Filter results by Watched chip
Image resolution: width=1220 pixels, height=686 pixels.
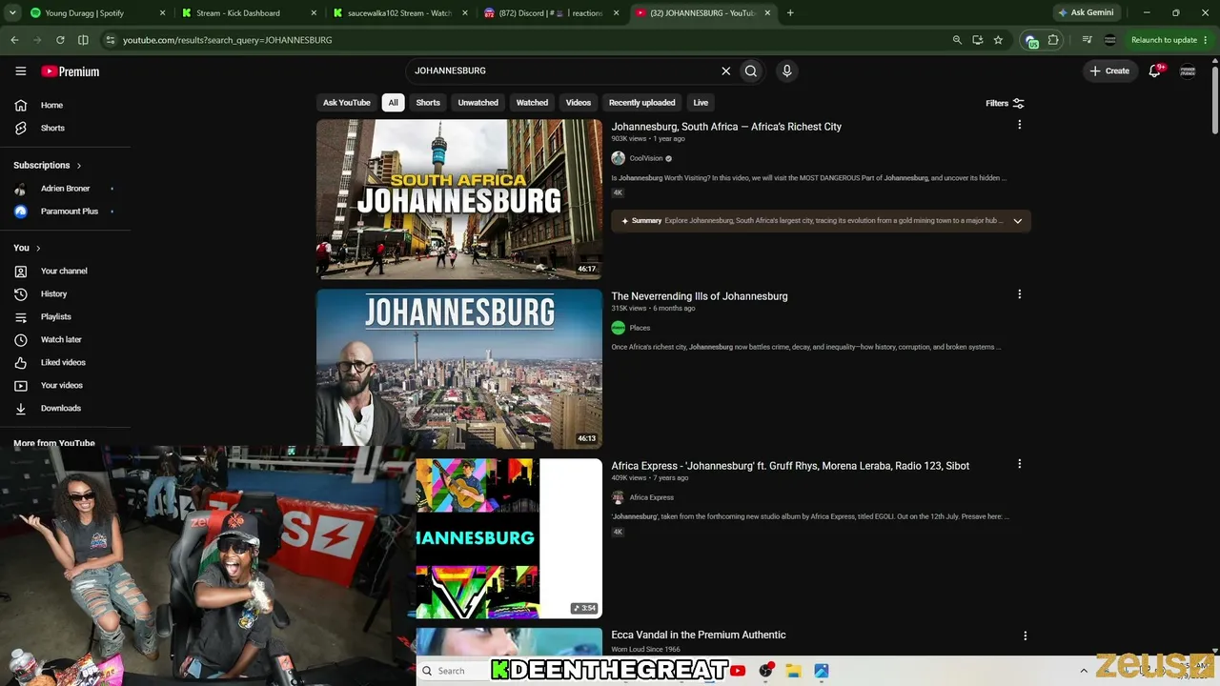[x=532, y=103]
